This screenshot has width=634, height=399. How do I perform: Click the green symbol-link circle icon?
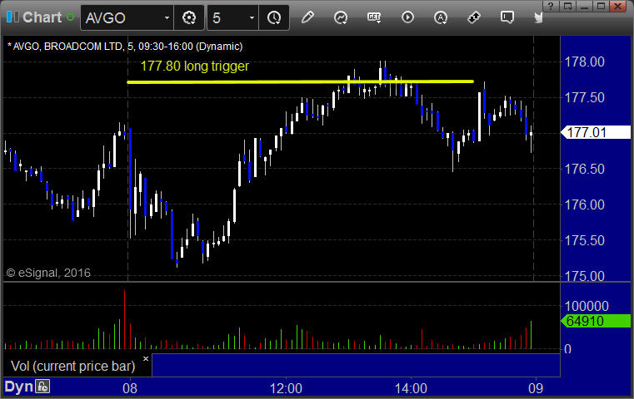click(x=70, y=17)
